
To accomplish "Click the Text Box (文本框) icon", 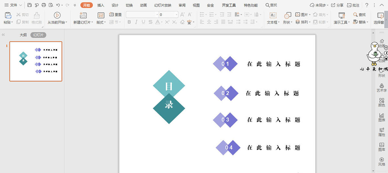I will click(x=273, y=16).
